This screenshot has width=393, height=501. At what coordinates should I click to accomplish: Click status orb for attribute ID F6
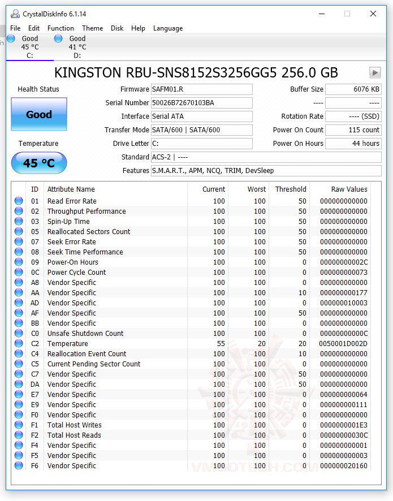coord(19,465)
